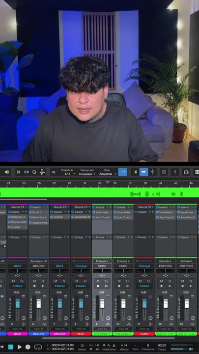199x354 pixels.
Task: Click the Sincro power icon
Action: (x=82, y=346)
